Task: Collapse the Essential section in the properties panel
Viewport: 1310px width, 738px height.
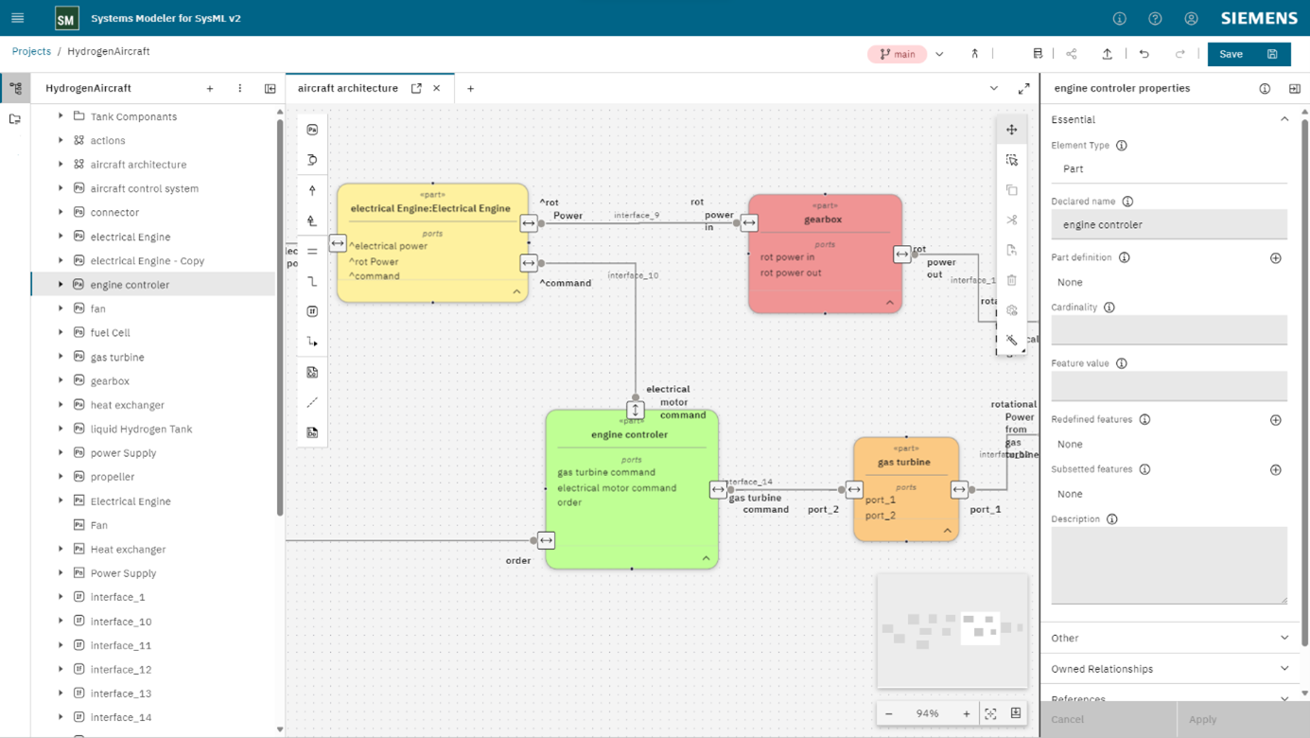Action: [x=1284, y=119]
